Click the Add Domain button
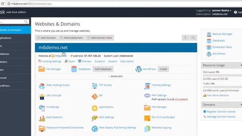Screen dimensions: 242x136 [x=46, y=38]
